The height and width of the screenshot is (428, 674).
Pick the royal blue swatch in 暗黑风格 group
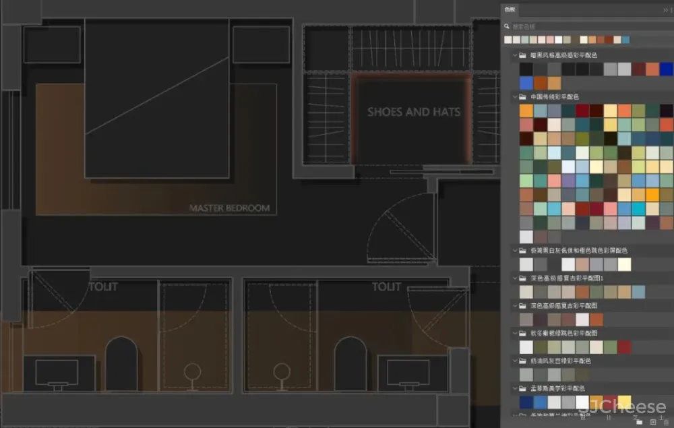point(666,69)
